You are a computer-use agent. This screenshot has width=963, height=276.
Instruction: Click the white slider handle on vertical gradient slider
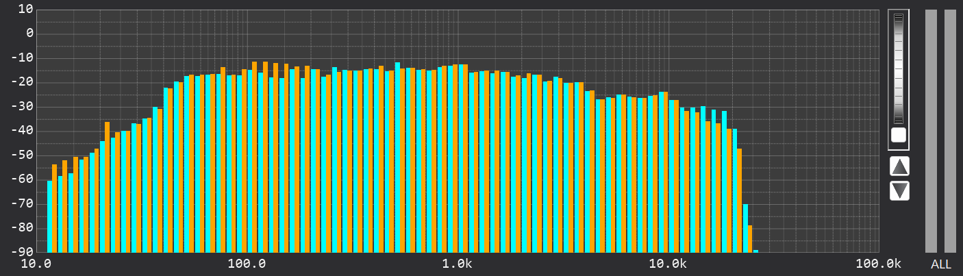(x=899, y=135)
